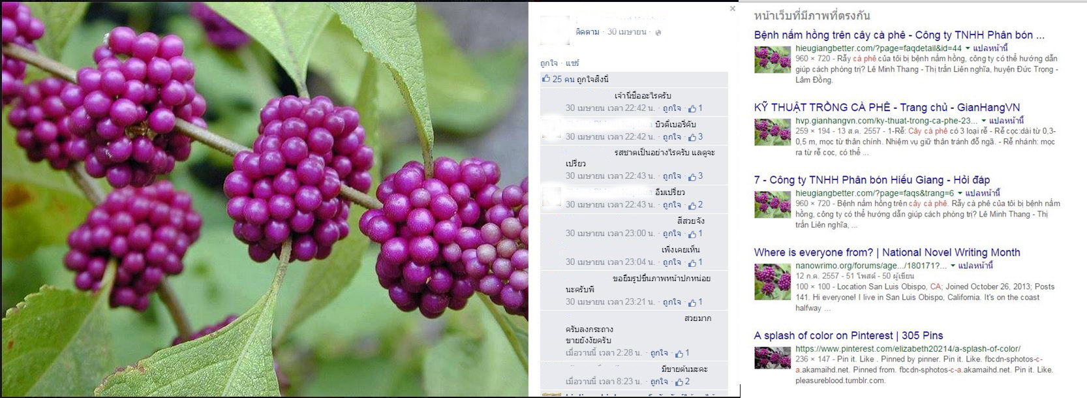This screenshot has width=1087, height=398.
Task: Click thumbs-up count icon on อืมเปรียว comment
Action: click(692, 205)
